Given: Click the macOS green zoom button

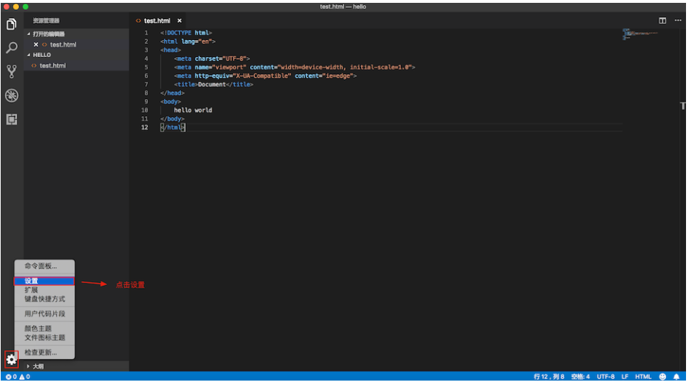Looking at the screenshot, I should [26, 6].
